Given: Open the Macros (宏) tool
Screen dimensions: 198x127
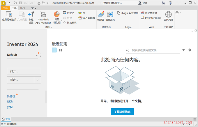Looking at the screenshot, I should pos(82,13).
